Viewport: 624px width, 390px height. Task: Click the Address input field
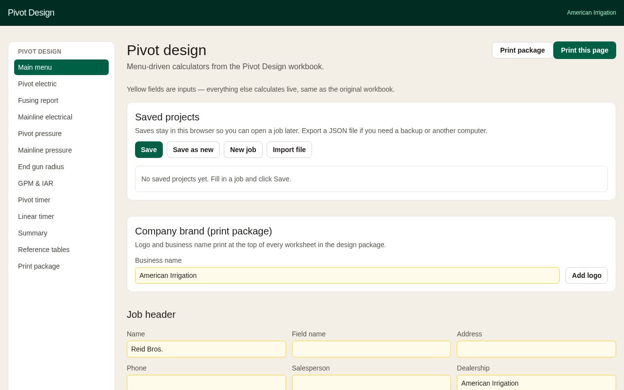point(536,349)
